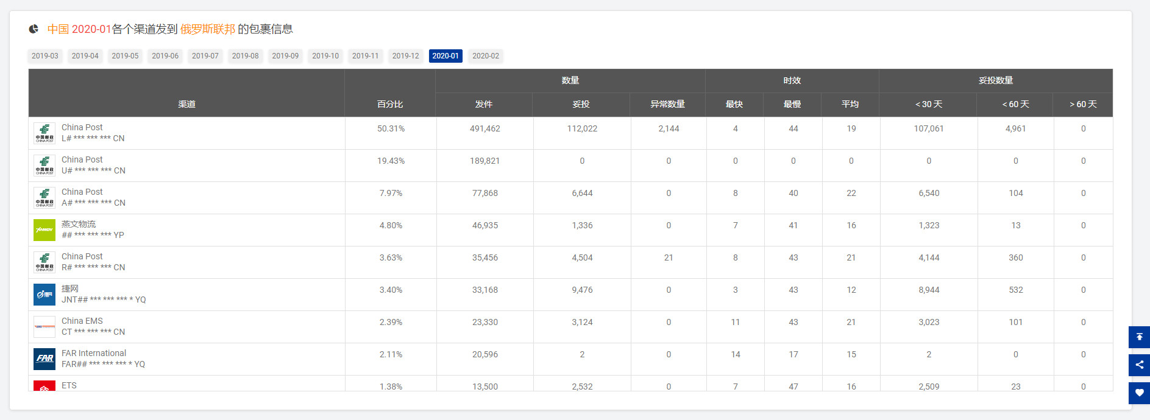Open the 俄罗斯联邦 destination link
The image size is (1150, 420).
(x=207, y=29)
